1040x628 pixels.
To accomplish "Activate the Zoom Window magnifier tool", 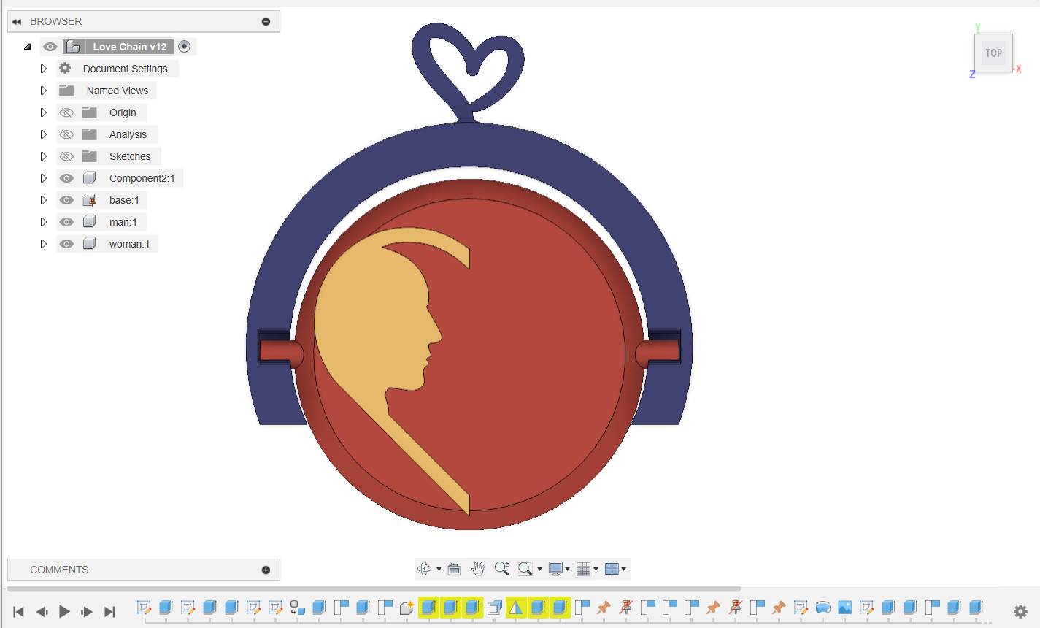I will (525, 569).
